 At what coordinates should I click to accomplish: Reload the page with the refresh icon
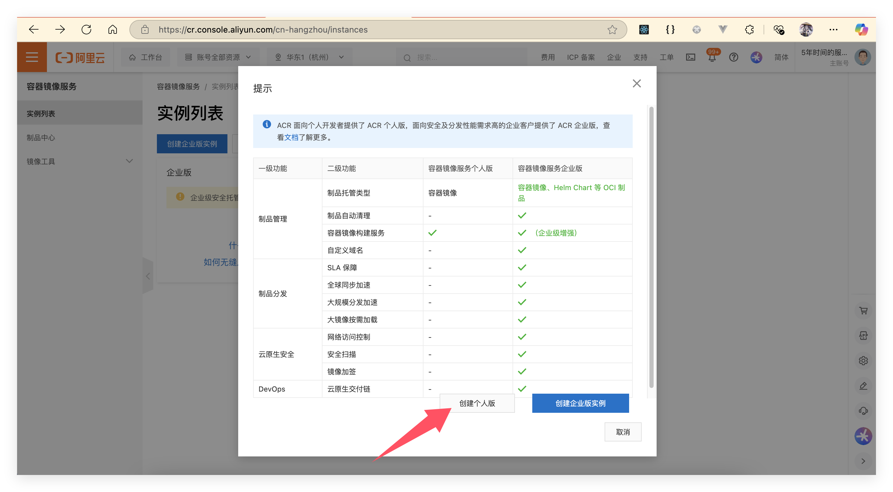86,30
